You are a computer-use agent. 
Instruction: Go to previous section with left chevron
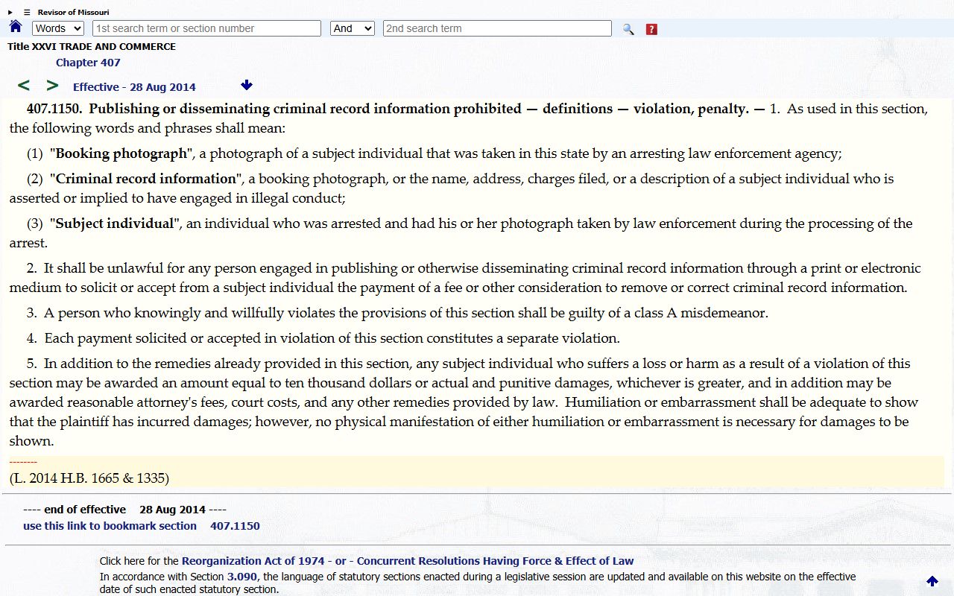tap(24, 86)
